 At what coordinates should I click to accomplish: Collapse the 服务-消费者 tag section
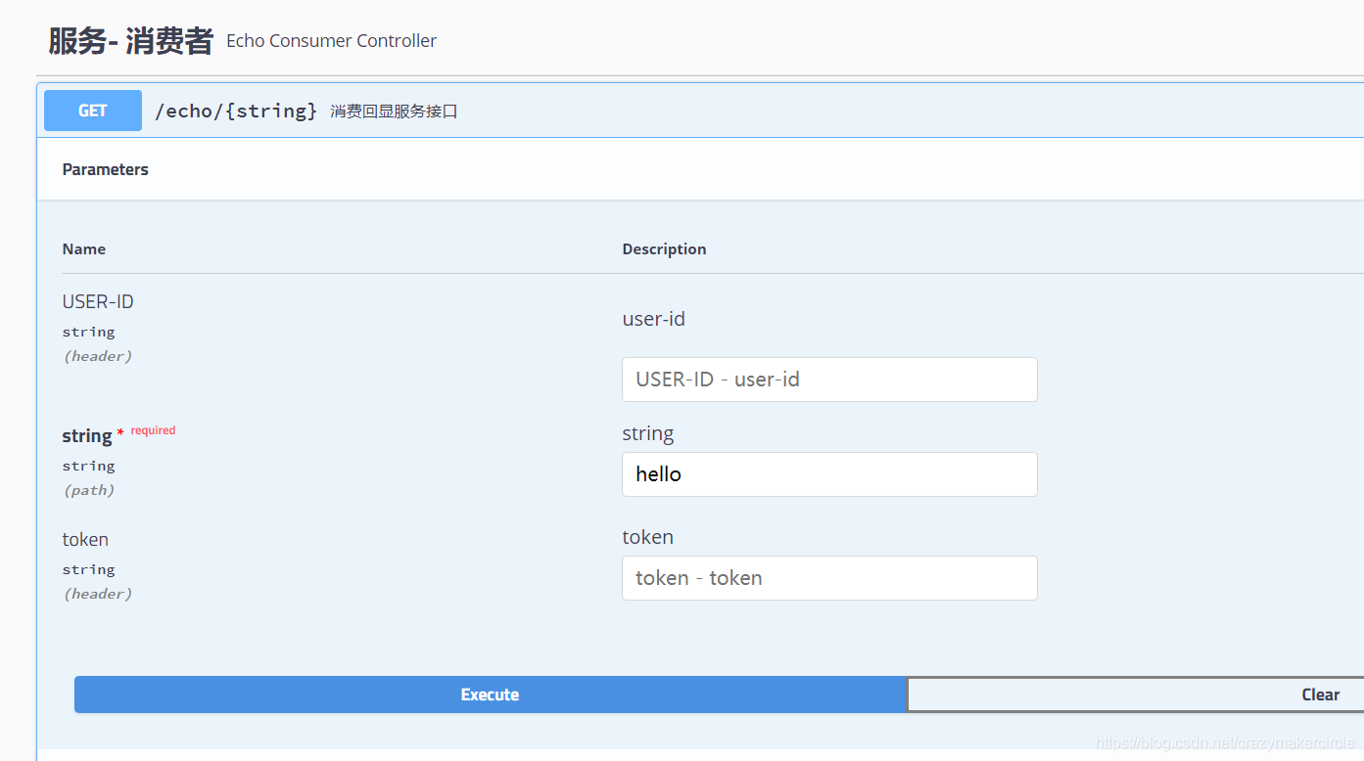(x=130, y=41)
